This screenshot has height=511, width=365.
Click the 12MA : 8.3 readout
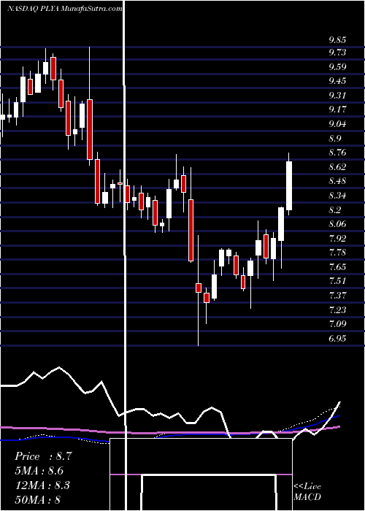point(42,485)
